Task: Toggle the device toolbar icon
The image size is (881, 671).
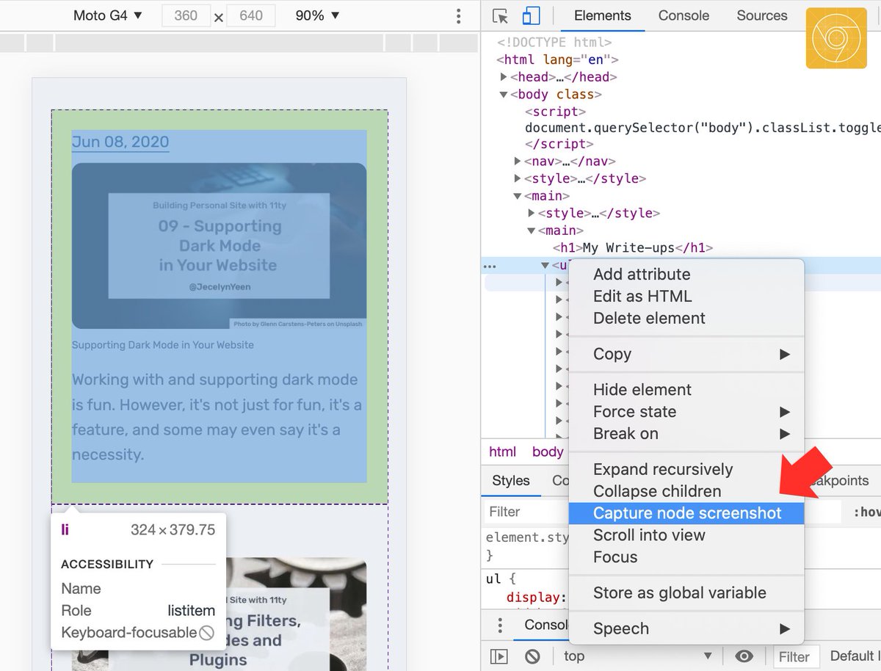Action: [531, 16]
